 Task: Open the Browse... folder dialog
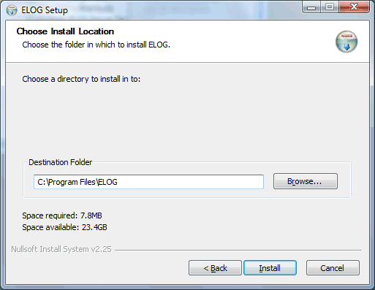pos(306,181)
